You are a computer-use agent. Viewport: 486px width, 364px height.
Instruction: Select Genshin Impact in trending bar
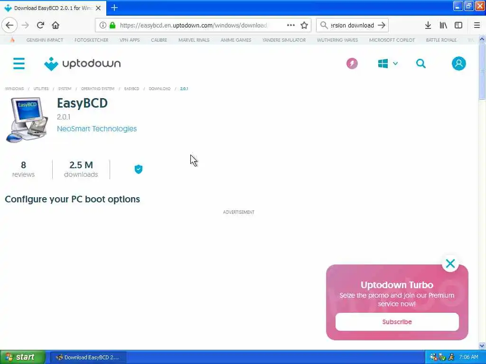tap(45, 40)
